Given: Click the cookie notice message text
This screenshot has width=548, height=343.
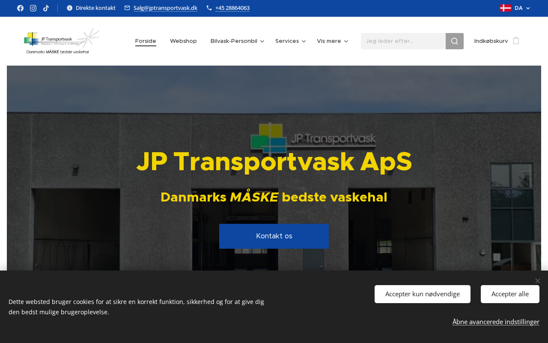Looking at the screenshot, I should [x=136, y=307].
